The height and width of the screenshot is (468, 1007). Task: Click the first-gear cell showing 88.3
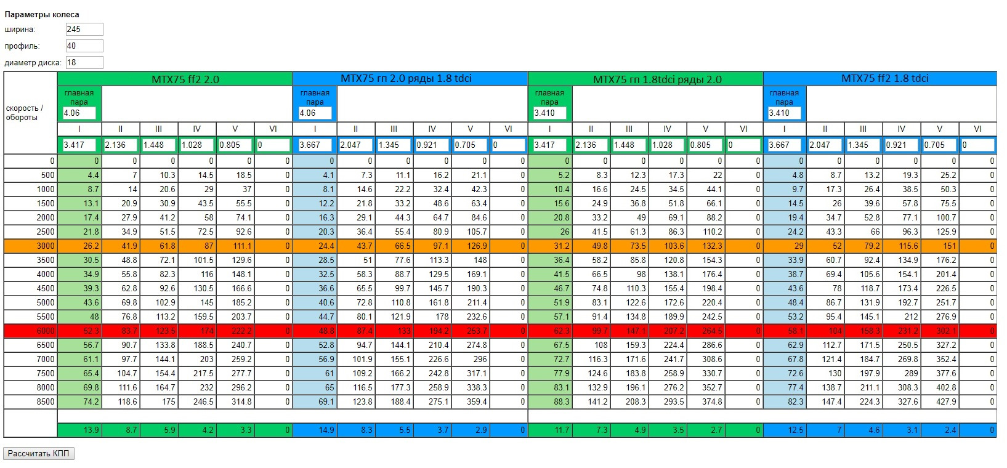click(550, 401)
